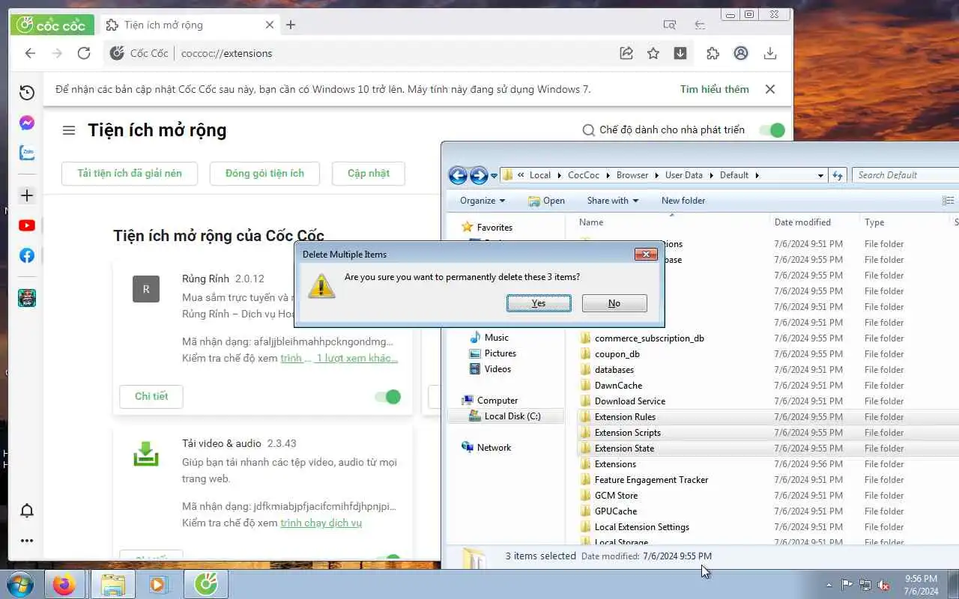Select Network in the navigation pane
This screenshot has height=599, width=959.
click(x=494, y=448)
